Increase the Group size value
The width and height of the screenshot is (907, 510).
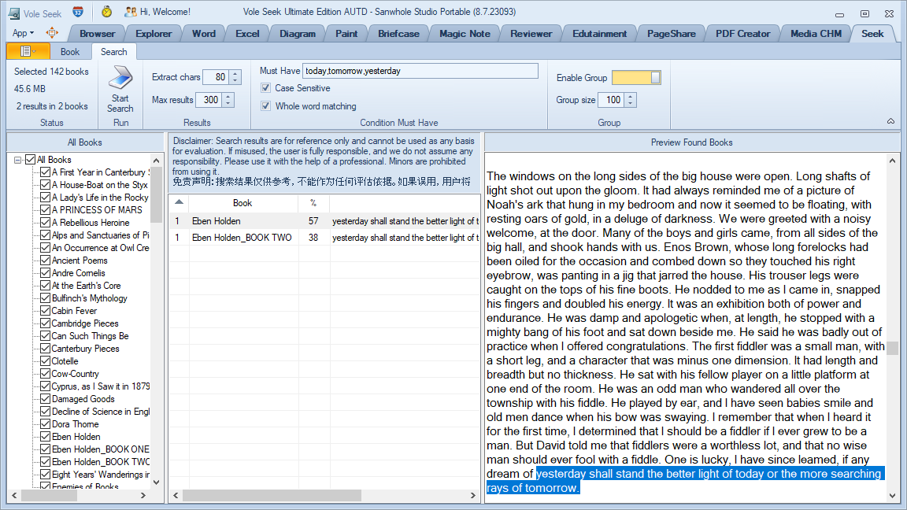[x=630, y=96]
